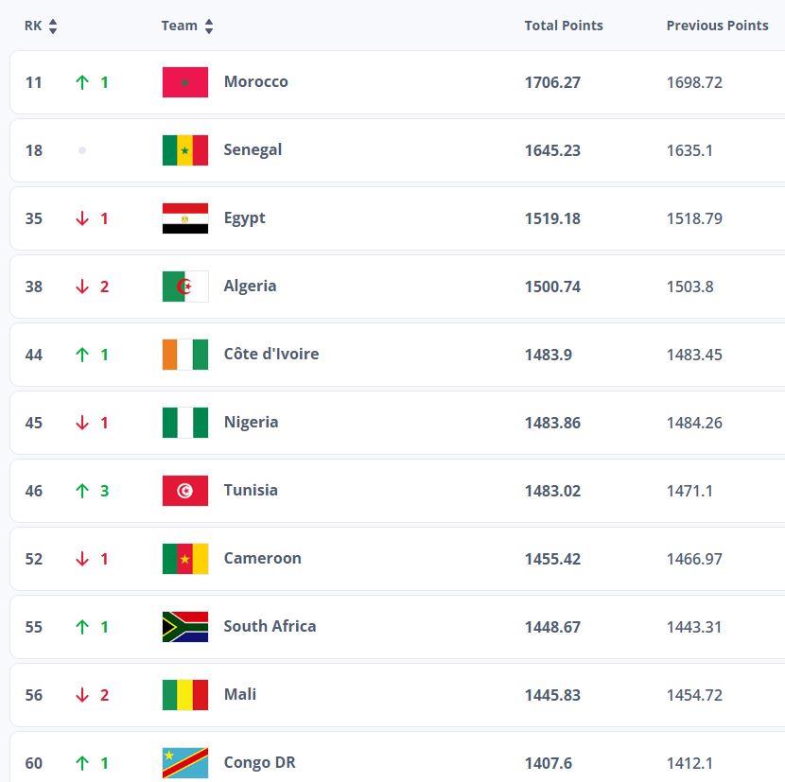The height and width of the screenshot is (782, 785).
Task: Click the South Africa flag icon
Action: coord(185,627)
